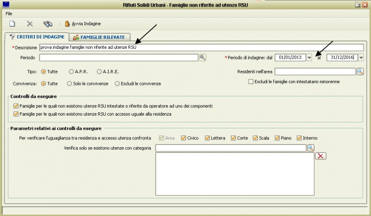Open the start date 'dal' dropdown arrow
Image resolution: width=371 pixels, height=216 pixels.
[x=309, y=58]
